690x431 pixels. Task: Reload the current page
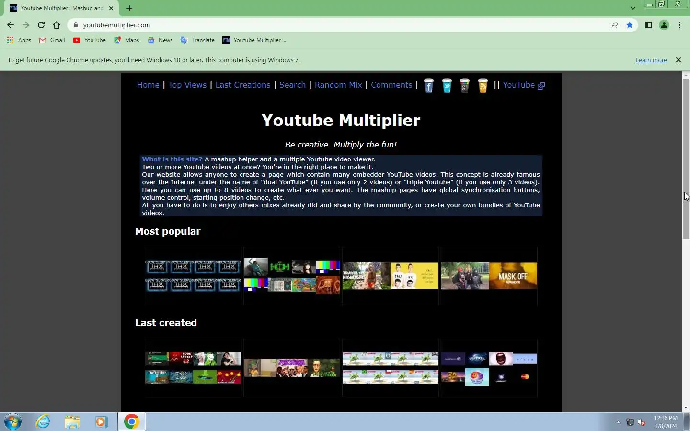pos(41,25)
